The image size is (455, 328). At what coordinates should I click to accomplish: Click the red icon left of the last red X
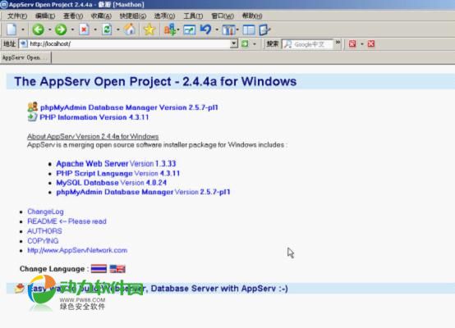point(352,43)
